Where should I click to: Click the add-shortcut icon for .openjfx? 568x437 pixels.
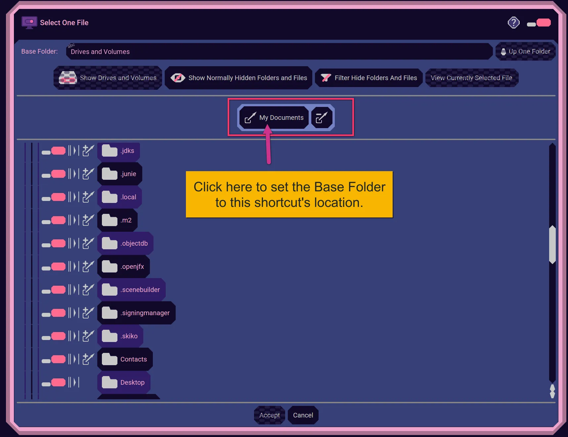(x=88, y=267)
